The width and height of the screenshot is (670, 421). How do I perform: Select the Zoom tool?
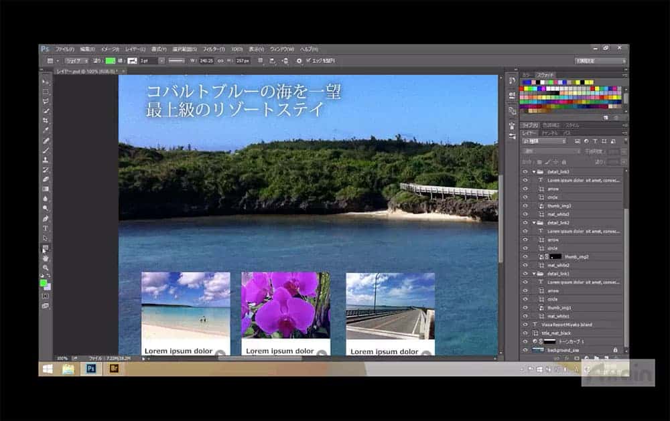[x=46, y=268]
